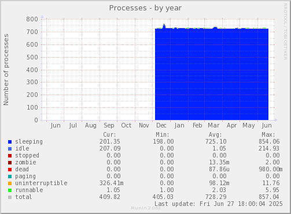Click the 800 y-axis tick label
Screen dimensions: 291x214
[x=32, y=19]
